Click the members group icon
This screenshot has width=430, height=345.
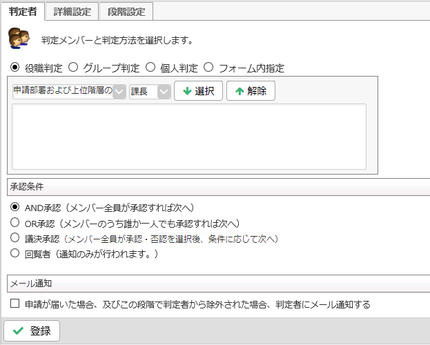[19, 38]
